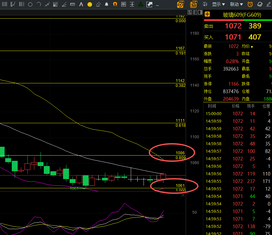Click the 卖出 sell price 1072
The width and height of the screenshot is (272, 235).
pos(233,26)
